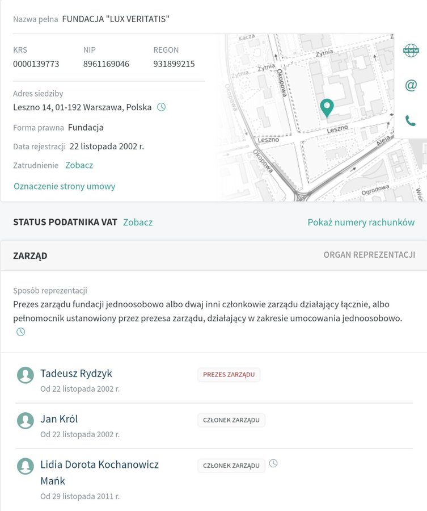427x511 pixels.
Task: Click registration date 22 listopada 2002 r.
Action: (107, 146)
